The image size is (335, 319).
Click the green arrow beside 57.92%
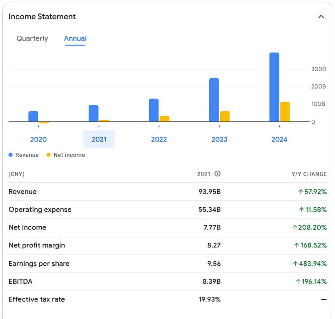tap(301, 192)
